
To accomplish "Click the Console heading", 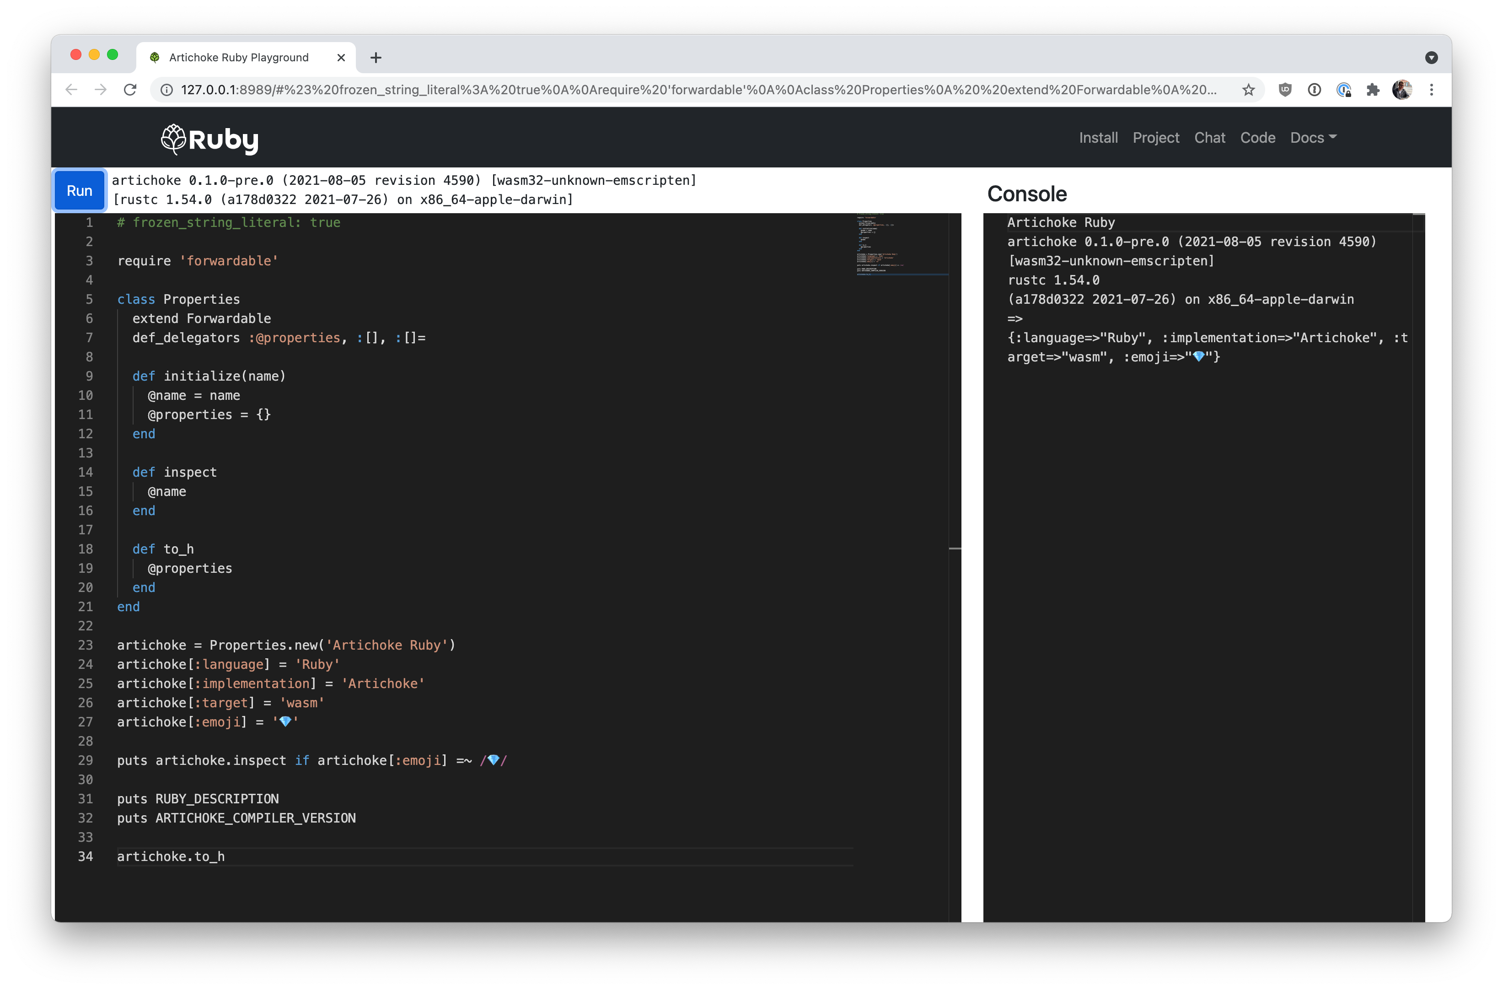I will click(1026, 194).
